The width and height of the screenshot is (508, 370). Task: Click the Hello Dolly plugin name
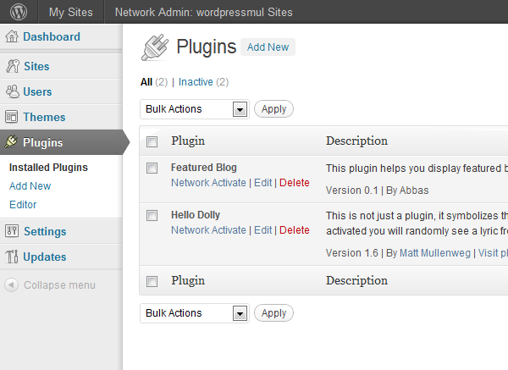(x=196, y=215)
